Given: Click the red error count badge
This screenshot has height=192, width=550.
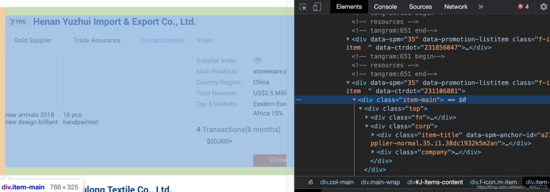Looking at the screenshot, I should click(x=524, y=7).
